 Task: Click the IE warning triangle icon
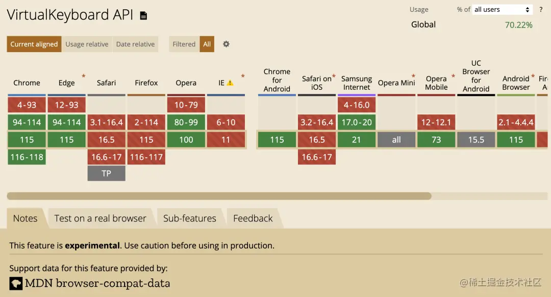pos(230,83)
